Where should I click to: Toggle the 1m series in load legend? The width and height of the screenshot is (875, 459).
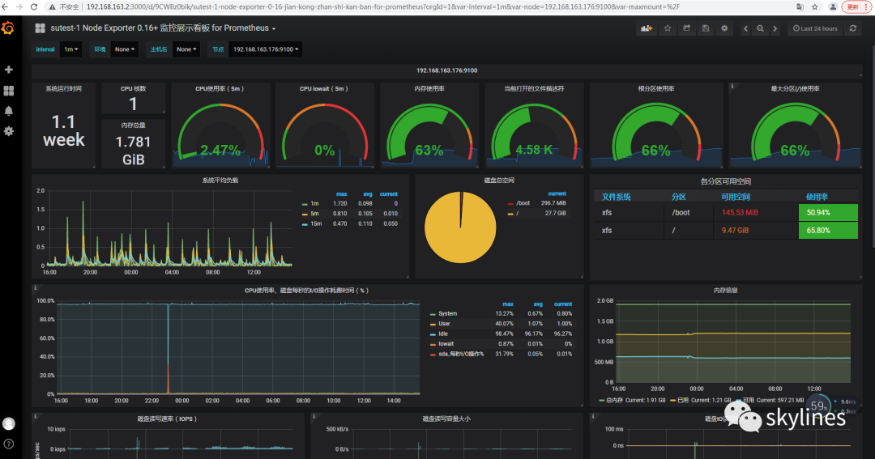(x=314, y=204)
